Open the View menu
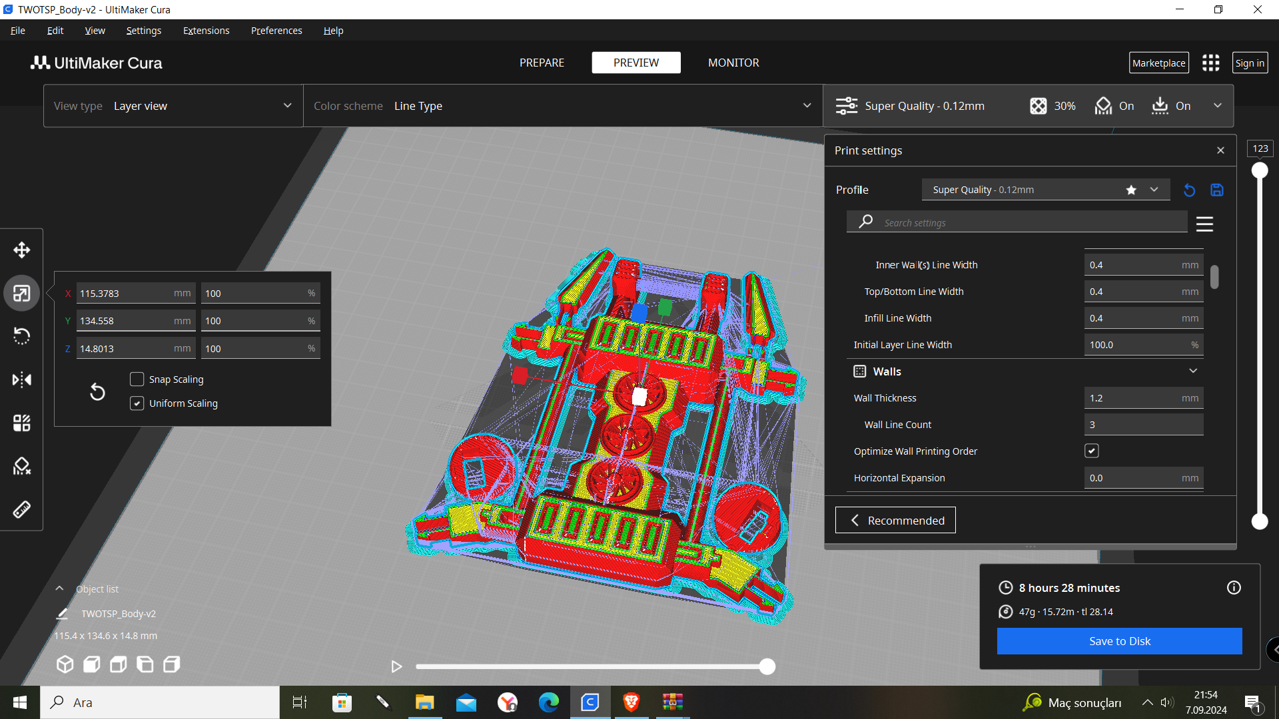The width and height of the screenshot is (1279, 719). [x=95, y=31]
